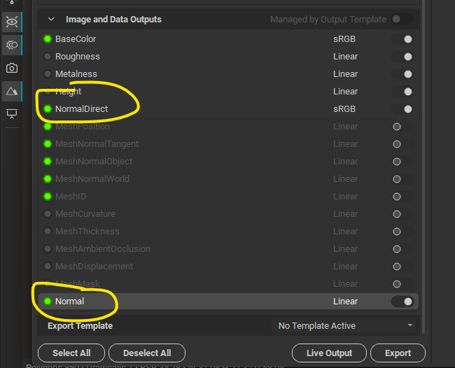
Task: Click the green indicator next to MeshID
Action: point(48,197)
